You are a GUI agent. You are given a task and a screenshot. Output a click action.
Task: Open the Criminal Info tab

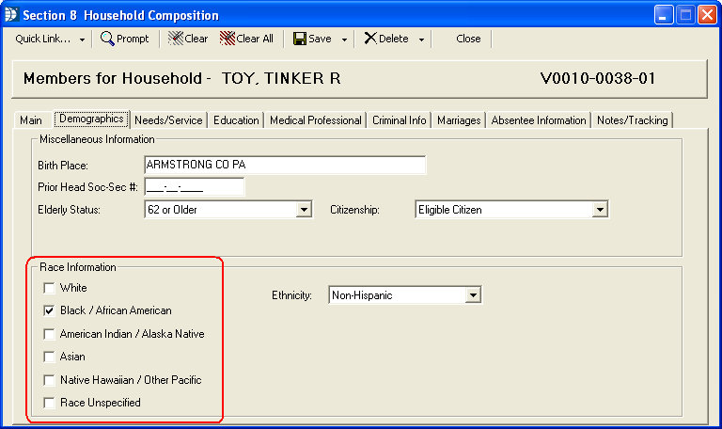(x=400, y=120)
